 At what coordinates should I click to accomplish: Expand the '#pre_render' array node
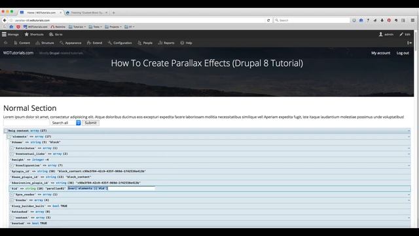tap(12, 195)
